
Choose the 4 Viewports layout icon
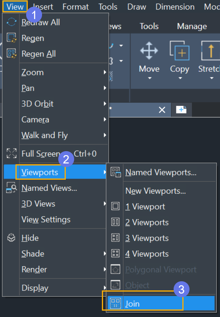coord(115,254)
